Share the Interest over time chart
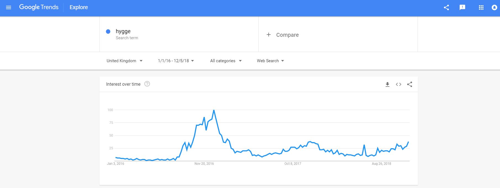 (x=410, y=84)
